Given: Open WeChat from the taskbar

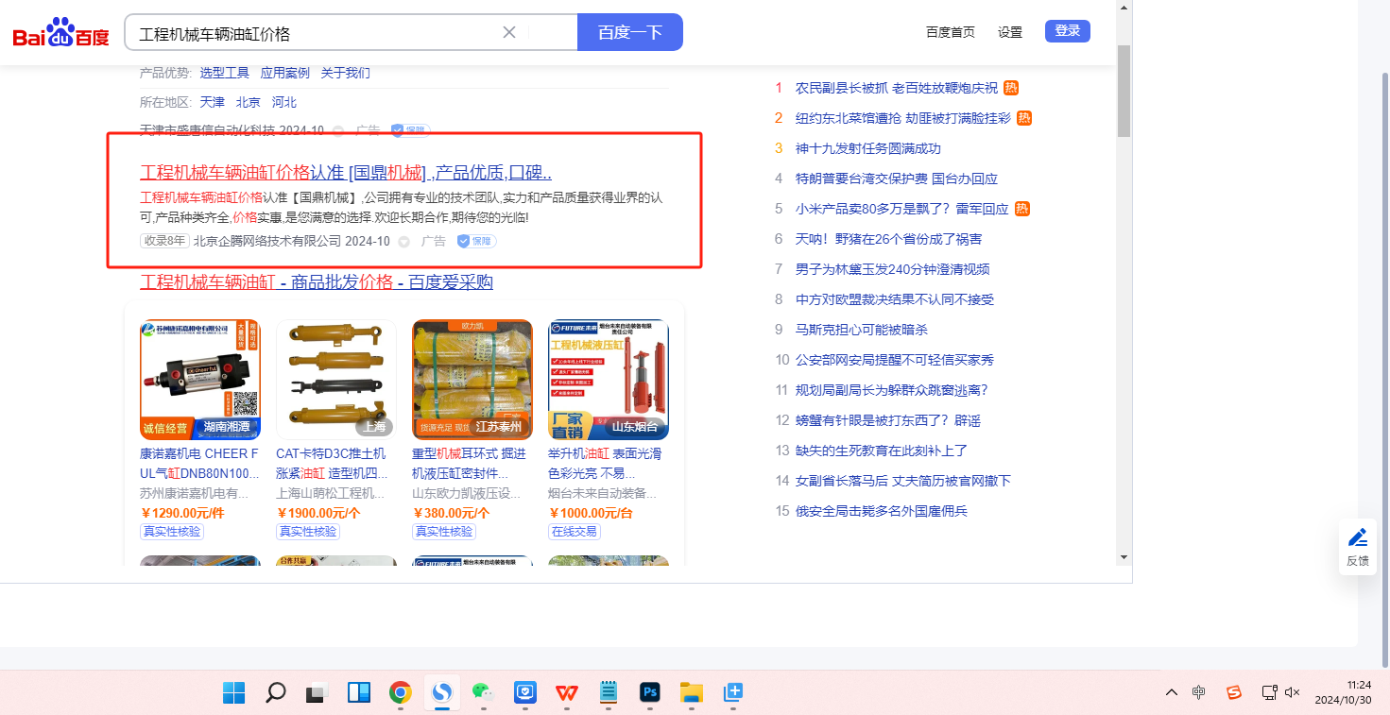Looking at the screenshot, I should pyautogui.click(x=484, y=692).
